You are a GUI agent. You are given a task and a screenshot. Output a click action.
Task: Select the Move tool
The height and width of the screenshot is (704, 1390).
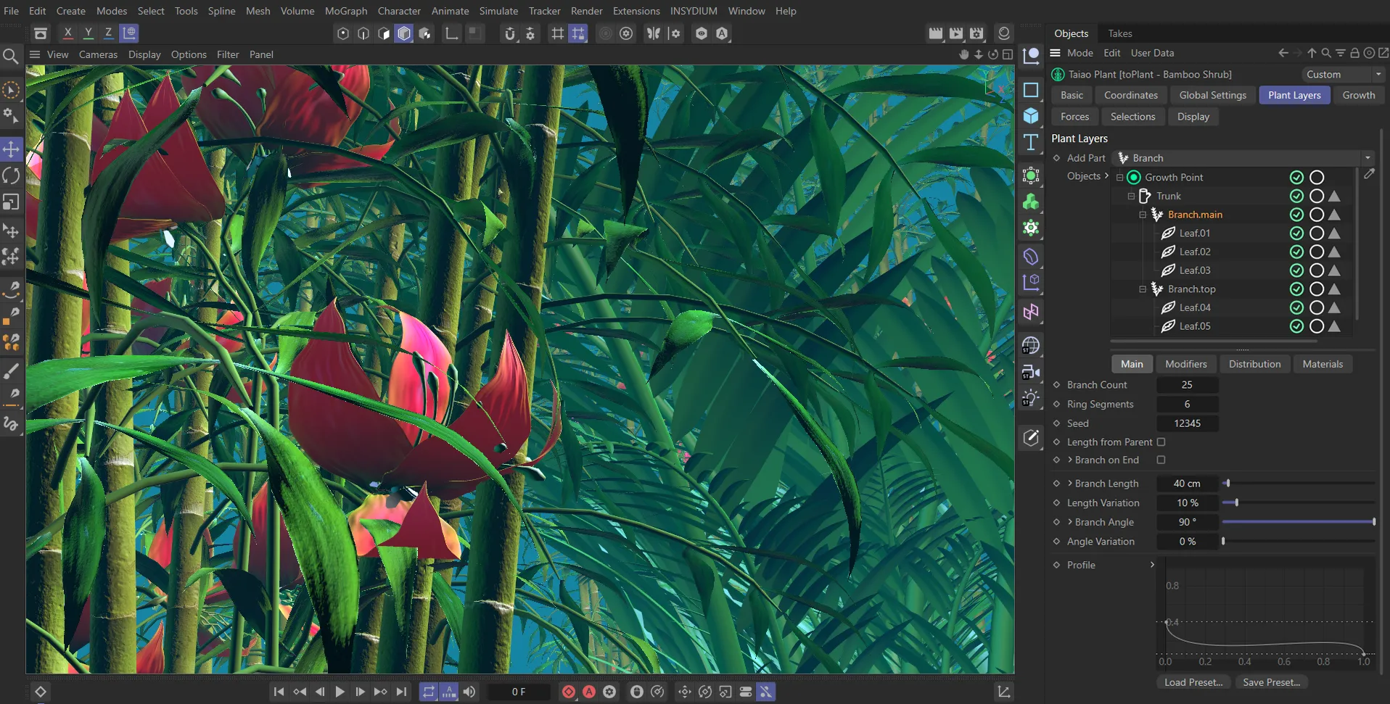[11, 149]
